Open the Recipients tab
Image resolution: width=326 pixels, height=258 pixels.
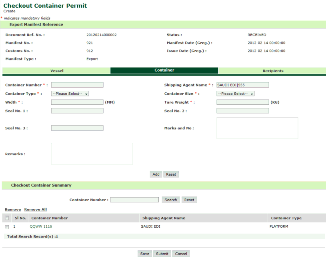tap(273, 71)
